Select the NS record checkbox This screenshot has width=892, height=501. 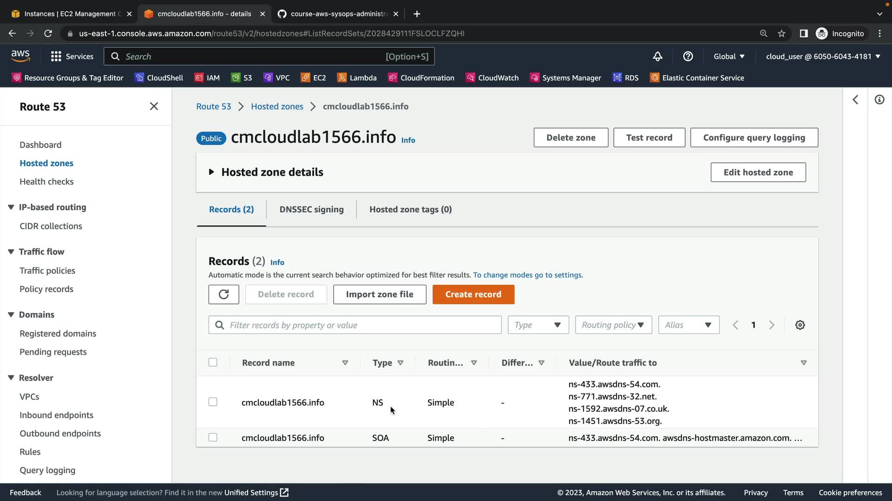(213, 402)
